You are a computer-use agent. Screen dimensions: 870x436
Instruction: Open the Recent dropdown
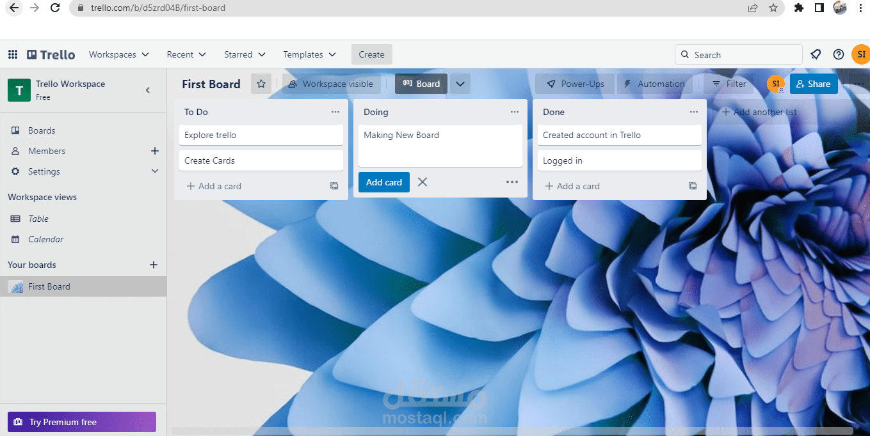point(186,54)
